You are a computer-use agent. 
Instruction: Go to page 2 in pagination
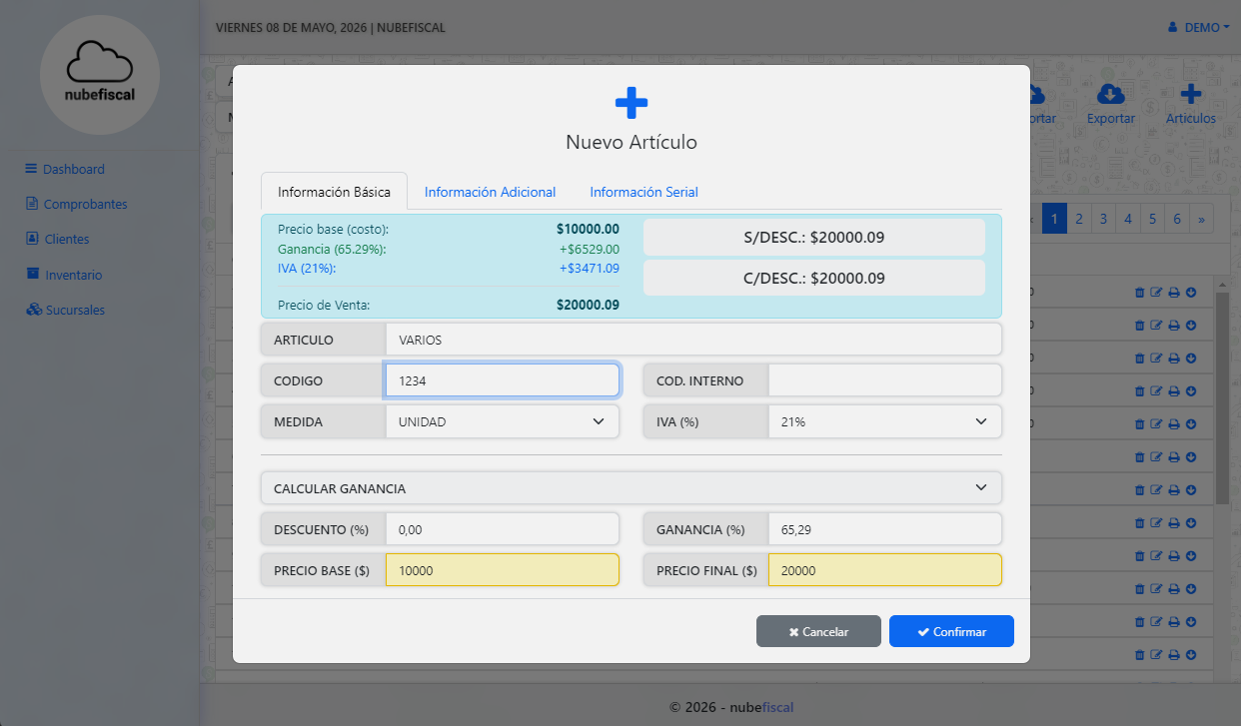click(1079, 218)
